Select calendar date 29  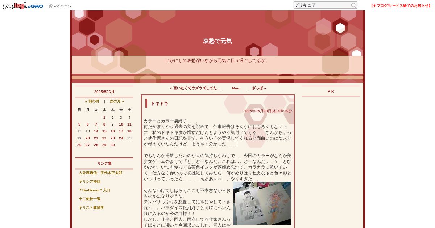pos(104,145)
